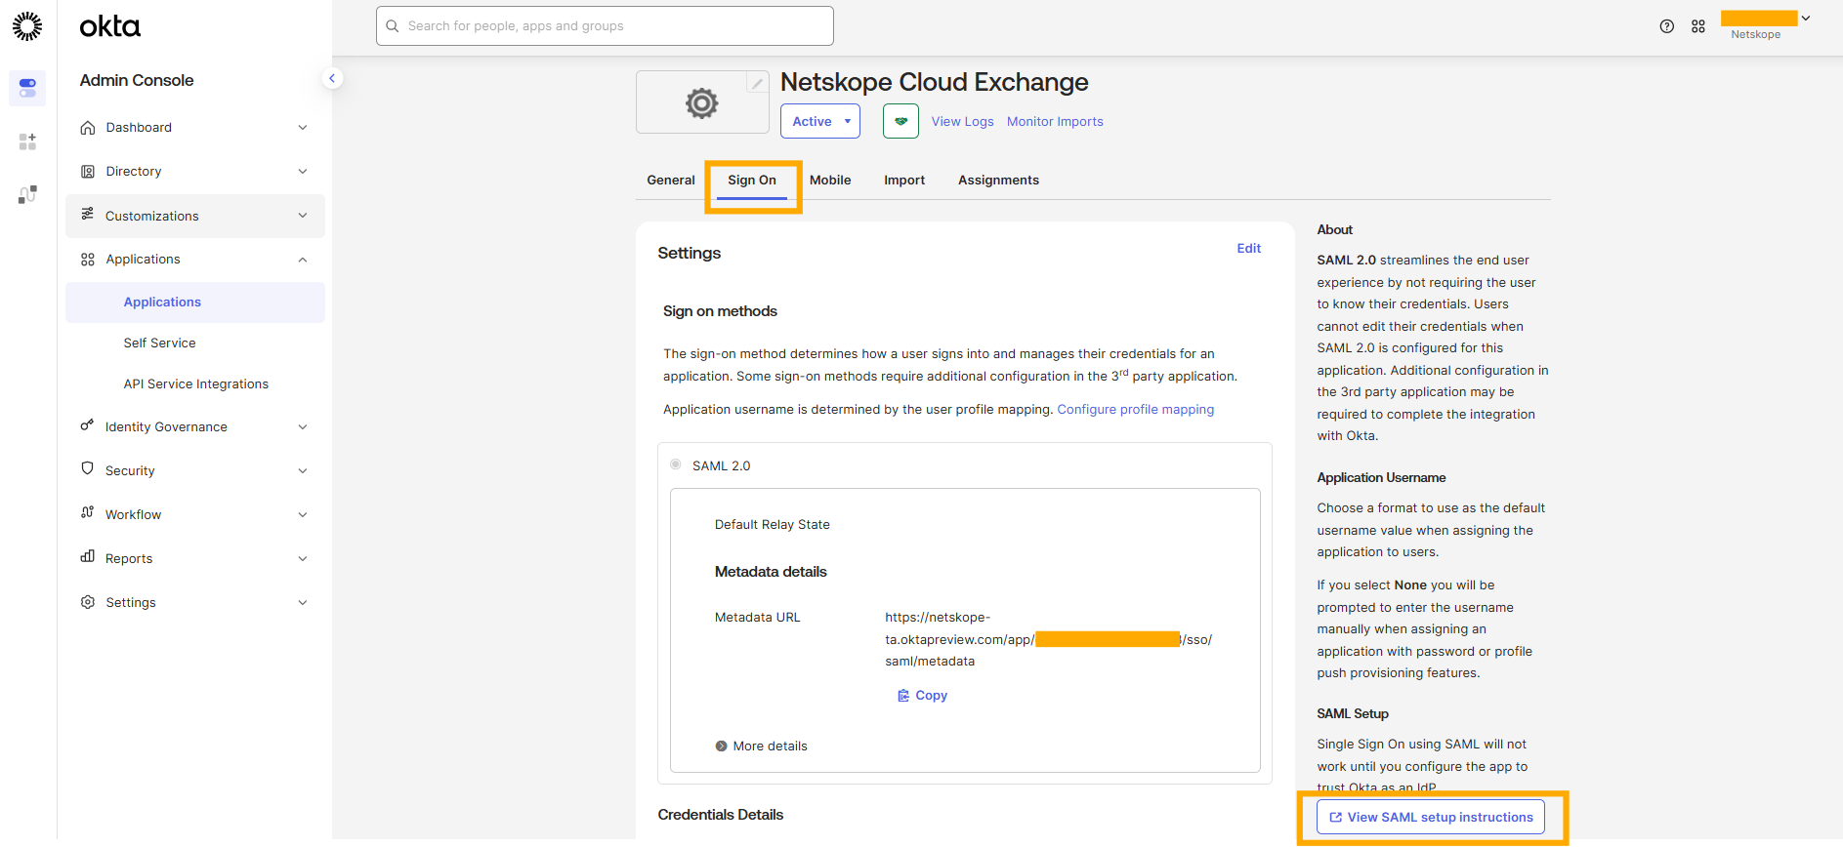Screen dimensions: 1843x847
Task: Select the Admin Console icon in left rail
Action: click(x=27, y=88)
